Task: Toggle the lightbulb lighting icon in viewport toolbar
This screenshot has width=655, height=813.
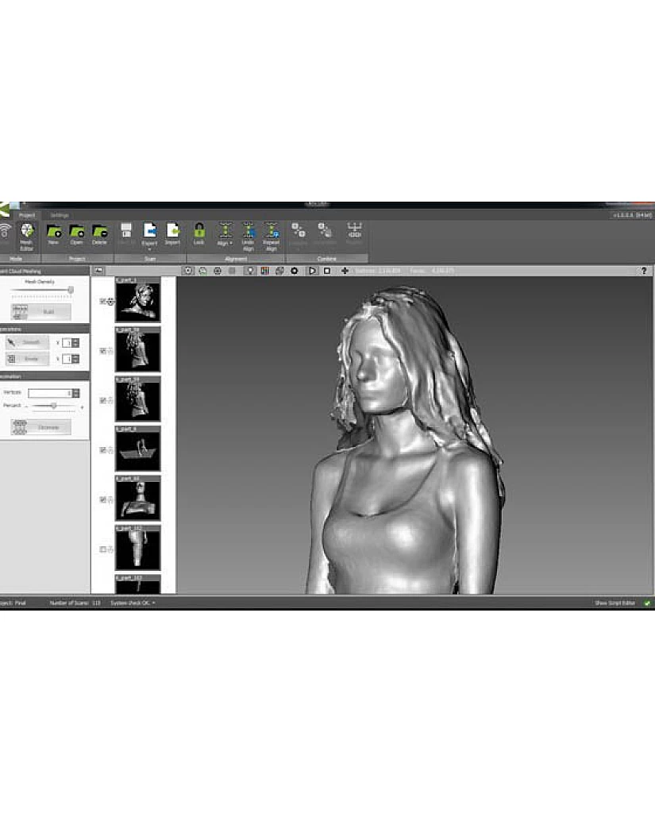Action: click(x=249, y=271)
